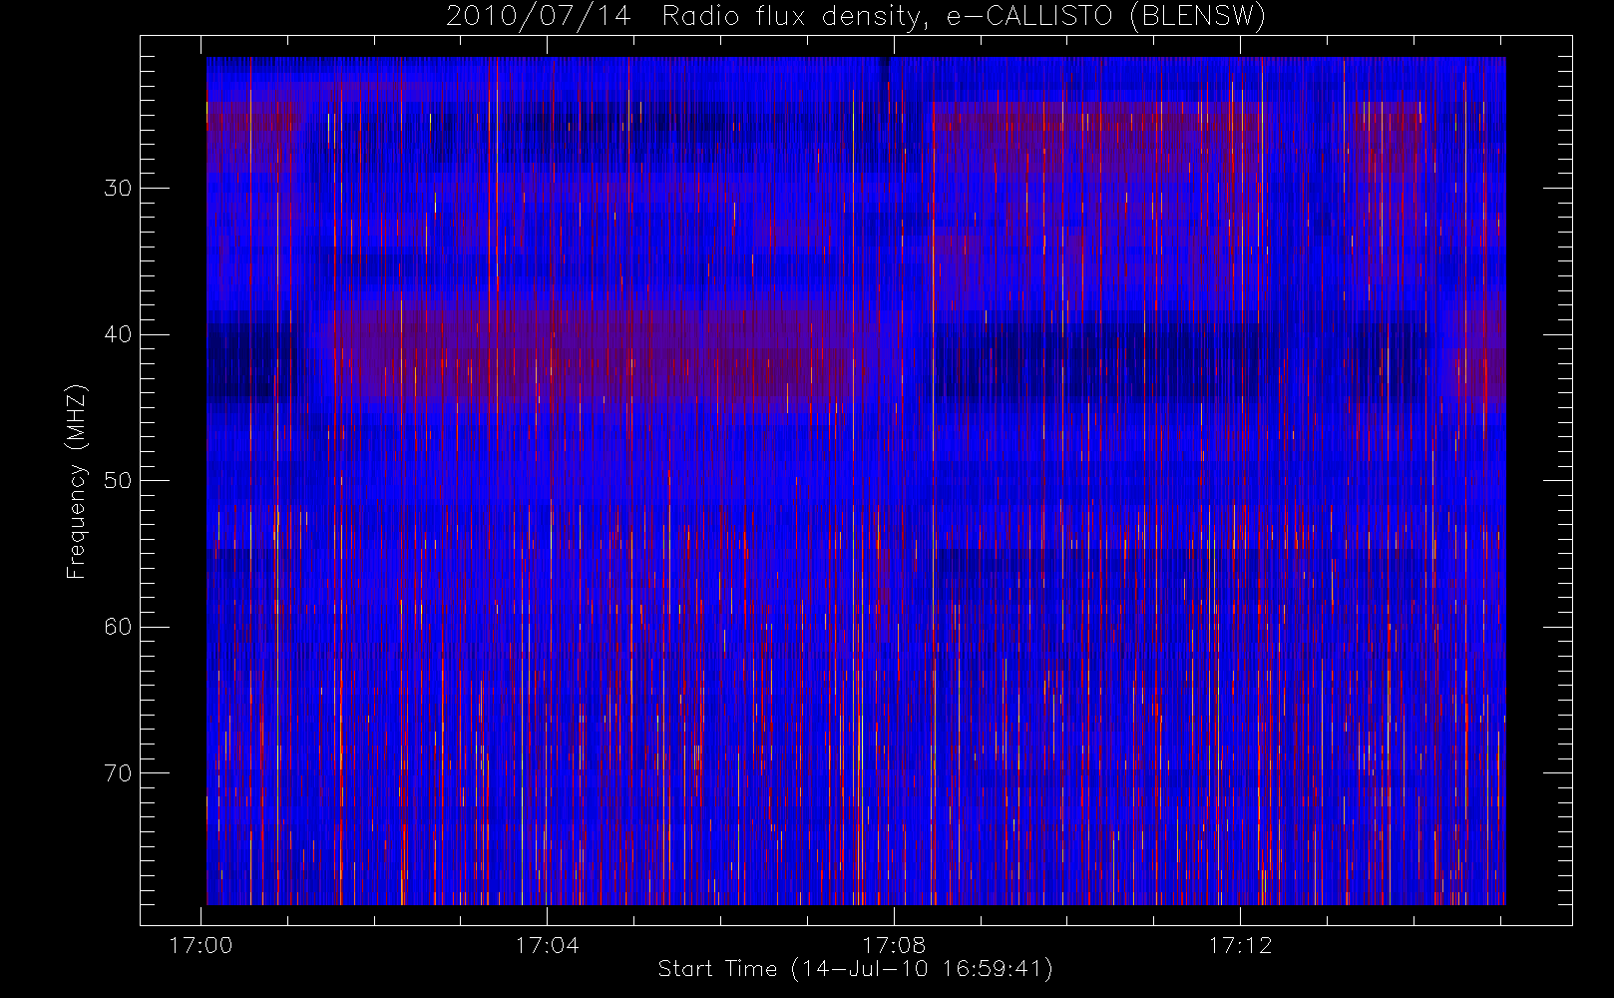
Task: Click the 17:04 time tick label
Action: (547, 944)
